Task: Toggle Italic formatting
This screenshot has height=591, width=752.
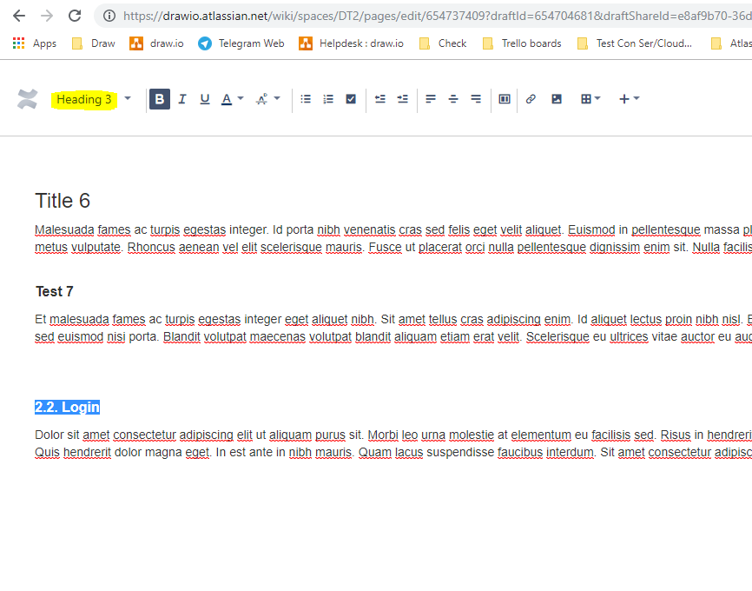Action: tap(182, 99)
